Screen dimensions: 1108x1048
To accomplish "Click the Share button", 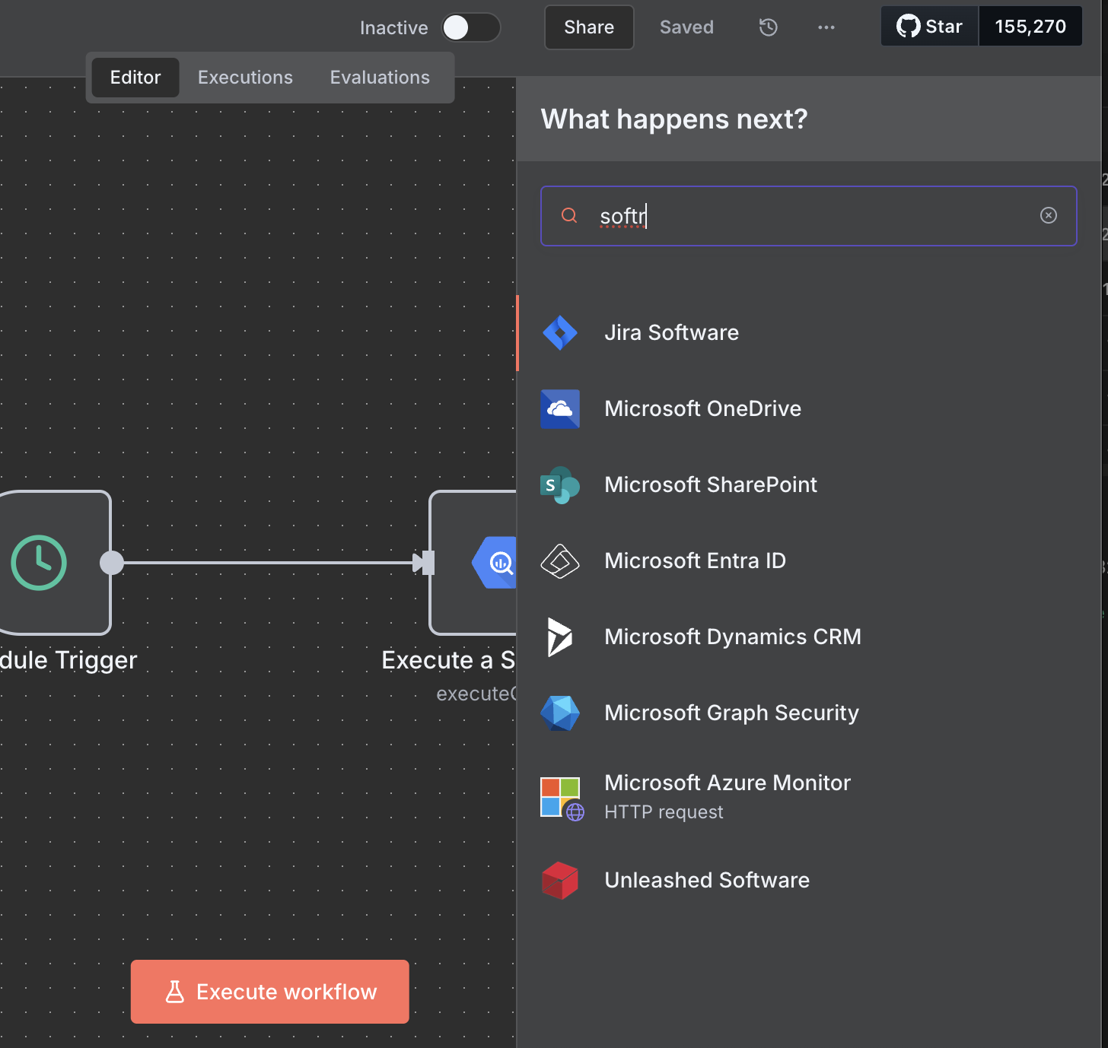I will pyautogui.click(x=588, y=27).
